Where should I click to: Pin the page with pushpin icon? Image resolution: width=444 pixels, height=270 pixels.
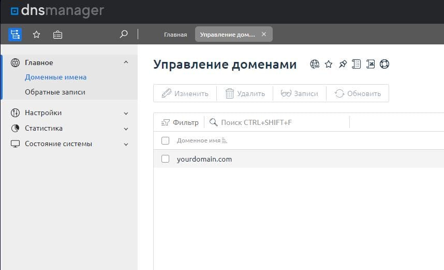[343, 64]
